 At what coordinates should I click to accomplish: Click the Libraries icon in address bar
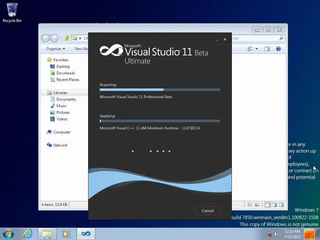coord(75,38)
